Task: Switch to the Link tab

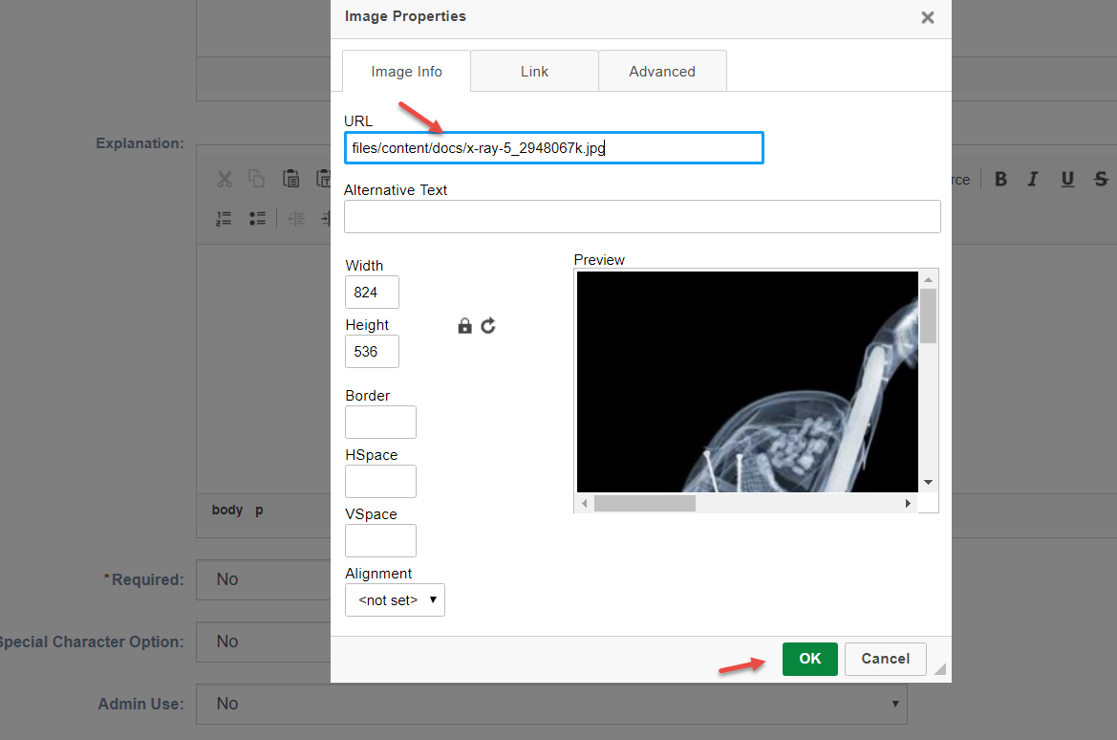Action: [x=534, y=72]
